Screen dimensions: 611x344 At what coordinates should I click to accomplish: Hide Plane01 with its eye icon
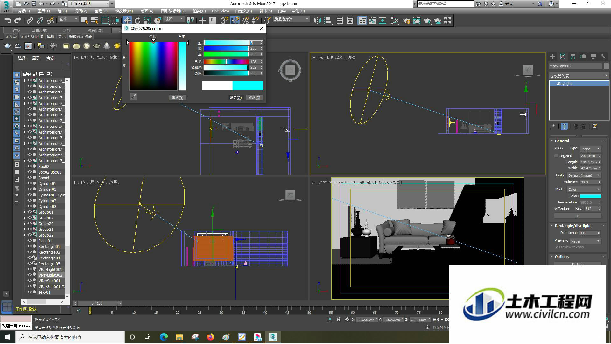coord(30,241)
